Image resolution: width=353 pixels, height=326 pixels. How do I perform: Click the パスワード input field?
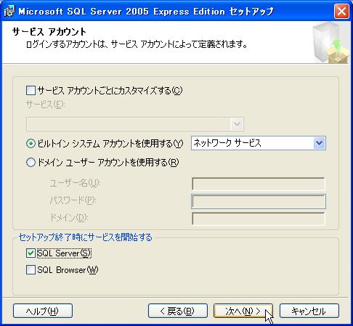[x=259, y=202]
